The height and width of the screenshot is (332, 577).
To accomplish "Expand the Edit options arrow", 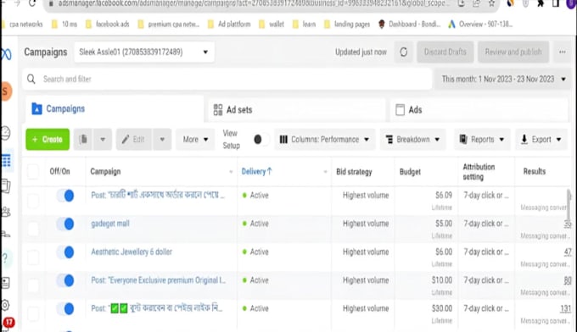I will pyautogui.click(x=162, y=139).
